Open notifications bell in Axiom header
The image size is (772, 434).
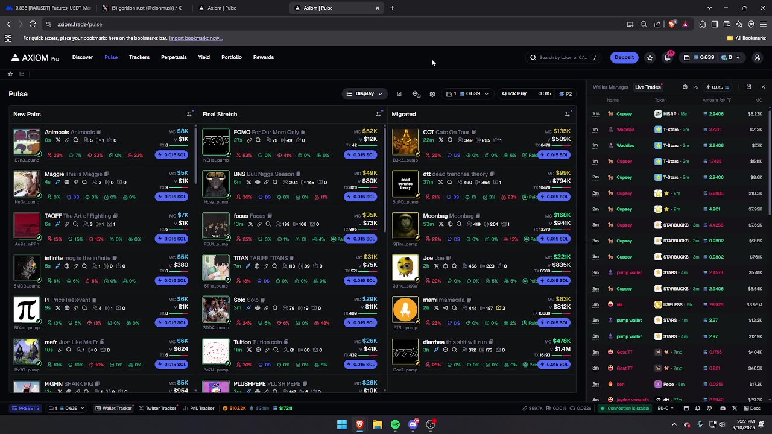coord(668,58)
